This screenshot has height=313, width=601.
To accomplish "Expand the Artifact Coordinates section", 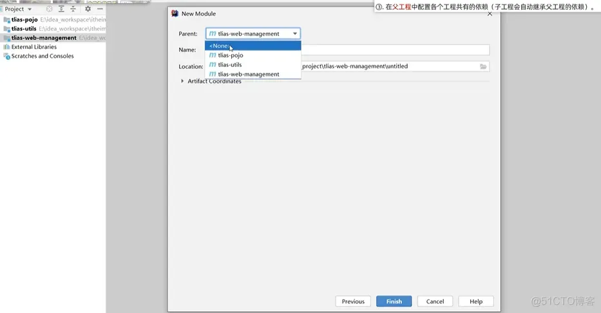I will tap(182, 81).
